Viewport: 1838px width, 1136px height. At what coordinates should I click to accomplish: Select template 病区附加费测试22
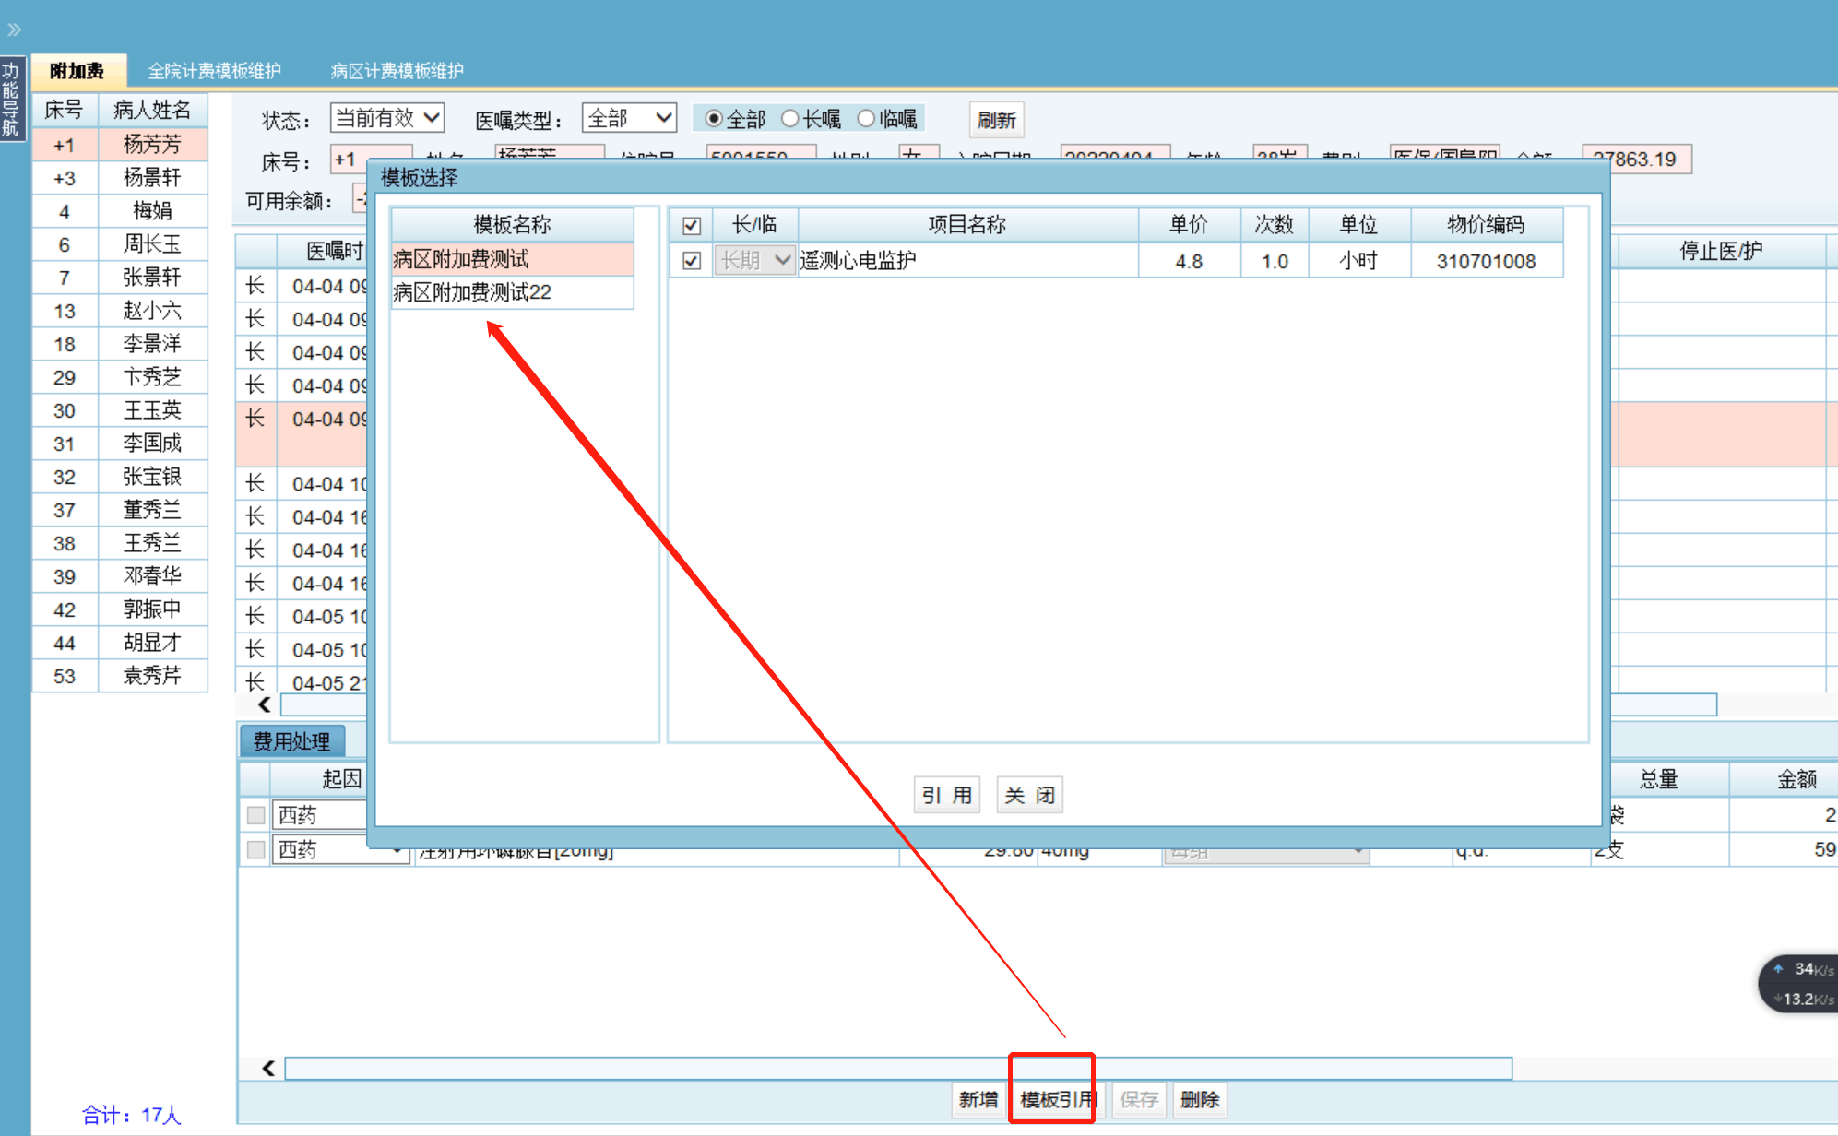coord(472,292)
